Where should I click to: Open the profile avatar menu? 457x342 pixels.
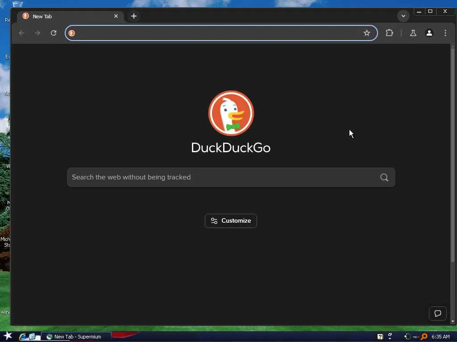click(x=429, y=33)
